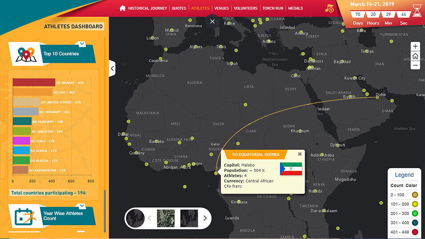
Task: Click the map marker at Kinshasa
Action: tap(239, 201)
